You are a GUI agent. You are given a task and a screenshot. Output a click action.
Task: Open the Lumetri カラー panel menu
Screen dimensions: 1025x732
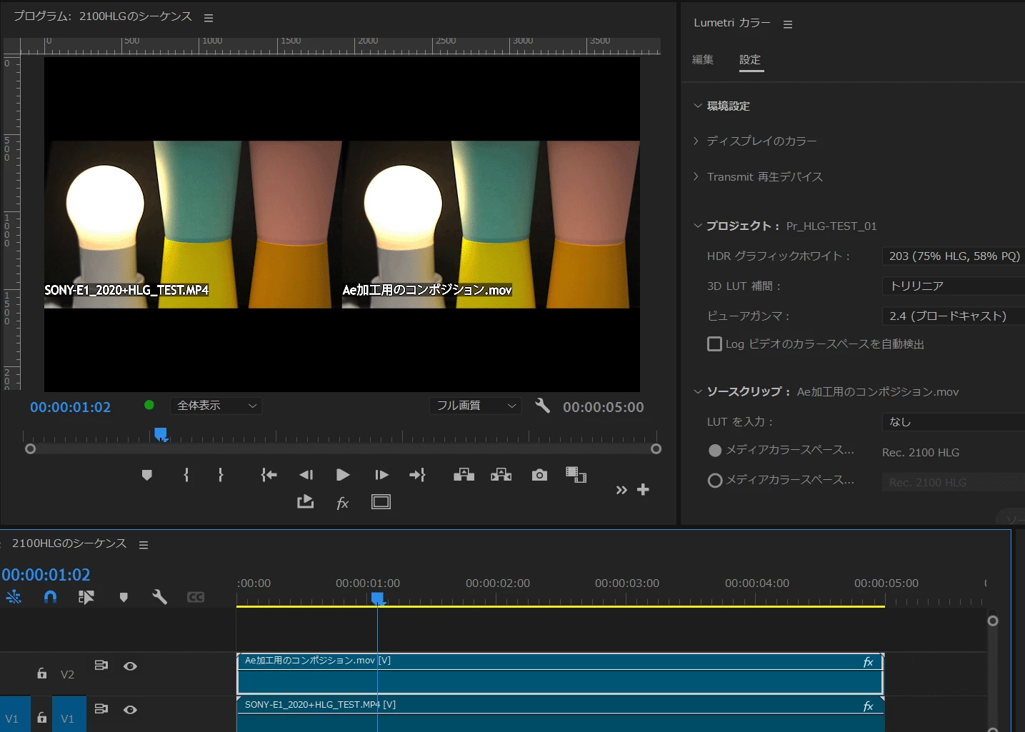coord(788,24)
